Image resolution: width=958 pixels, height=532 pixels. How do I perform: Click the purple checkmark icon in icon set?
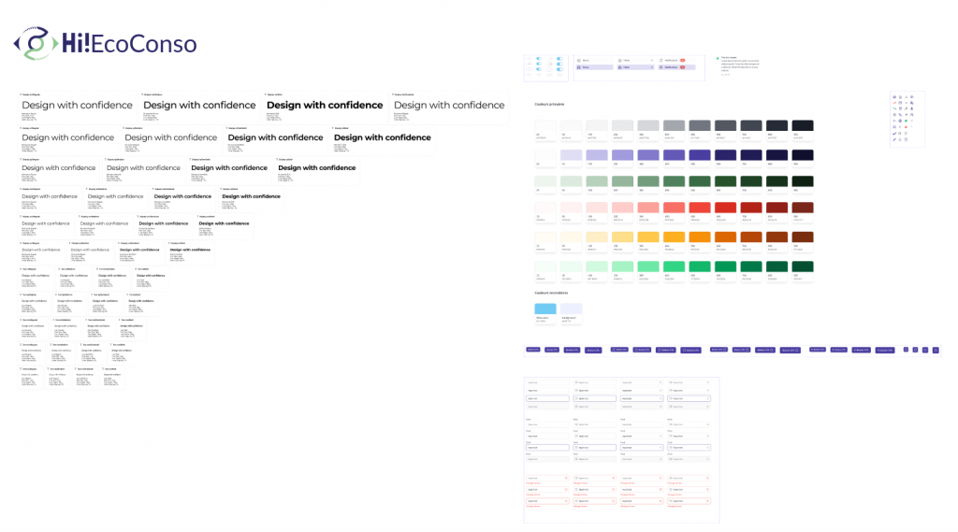click(894, 133)
